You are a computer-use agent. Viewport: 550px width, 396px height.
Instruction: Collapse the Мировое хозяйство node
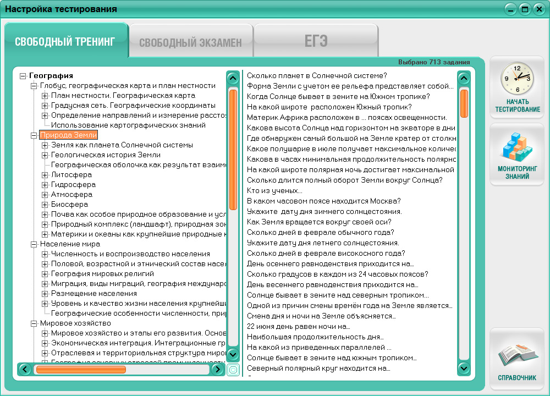pos(34,323)
